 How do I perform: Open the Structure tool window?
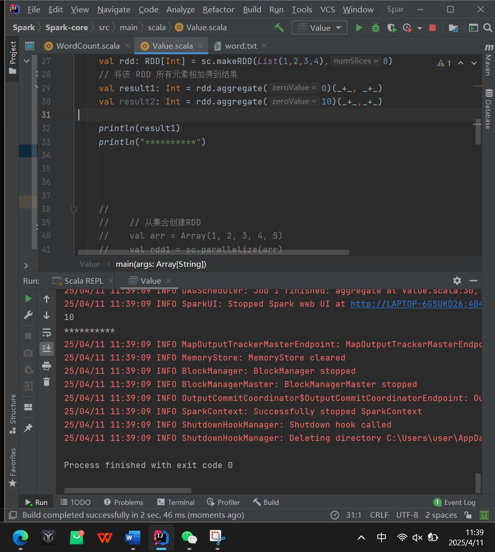click(13, 414)
